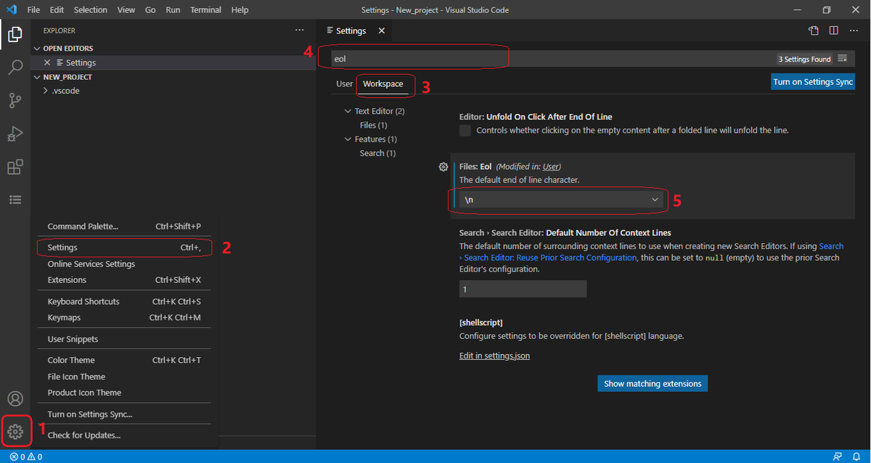Click the gear beside the Files: Eol setting
The image size is (871, 463).
click(443, 166)
